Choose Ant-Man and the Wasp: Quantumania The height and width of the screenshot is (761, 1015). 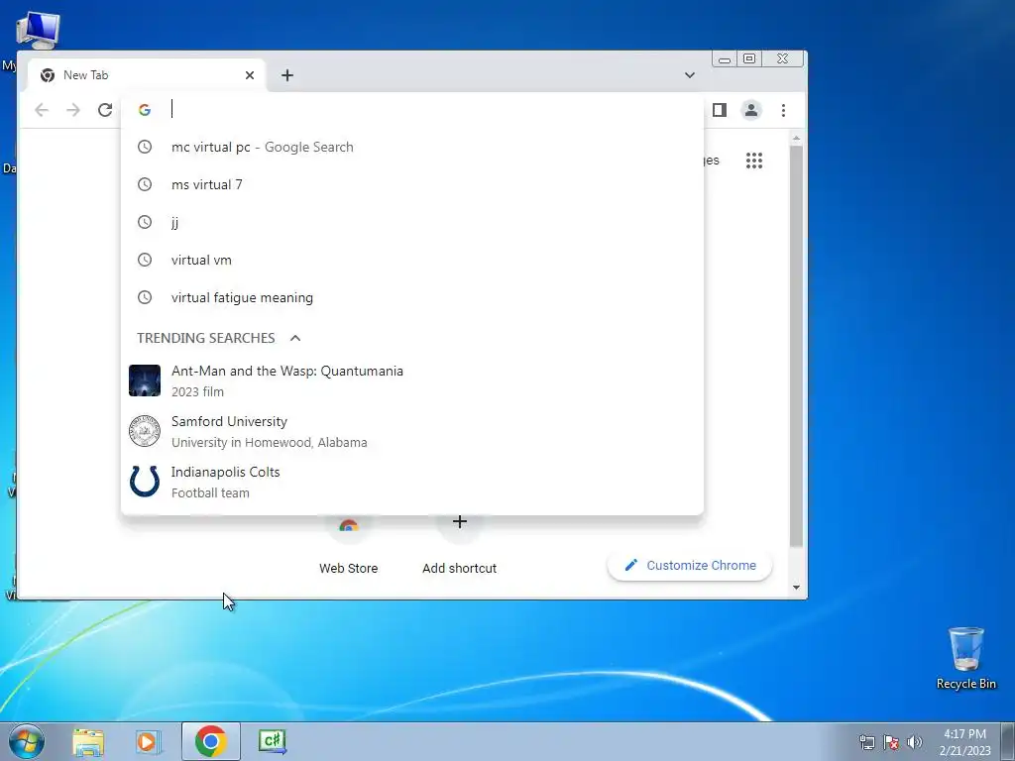pos(412,380)
